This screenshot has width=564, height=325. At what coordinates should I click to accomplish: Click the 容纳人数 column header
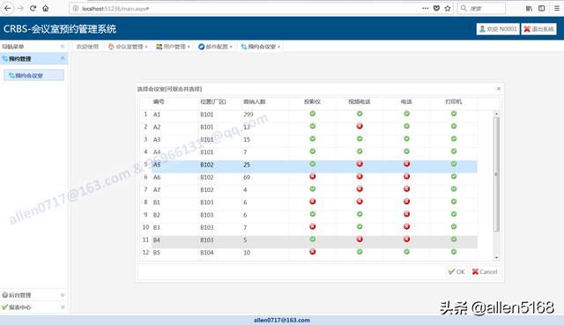tap(264, 102)
